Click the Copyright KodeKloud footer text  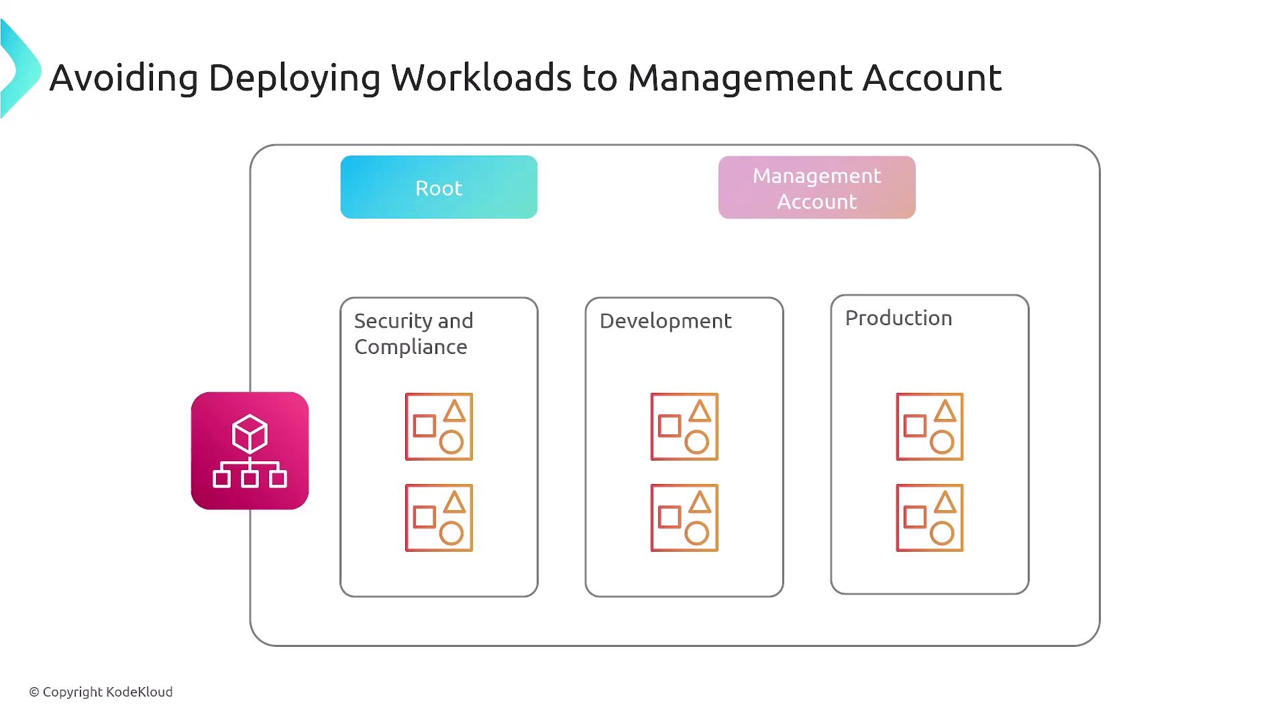101,692
